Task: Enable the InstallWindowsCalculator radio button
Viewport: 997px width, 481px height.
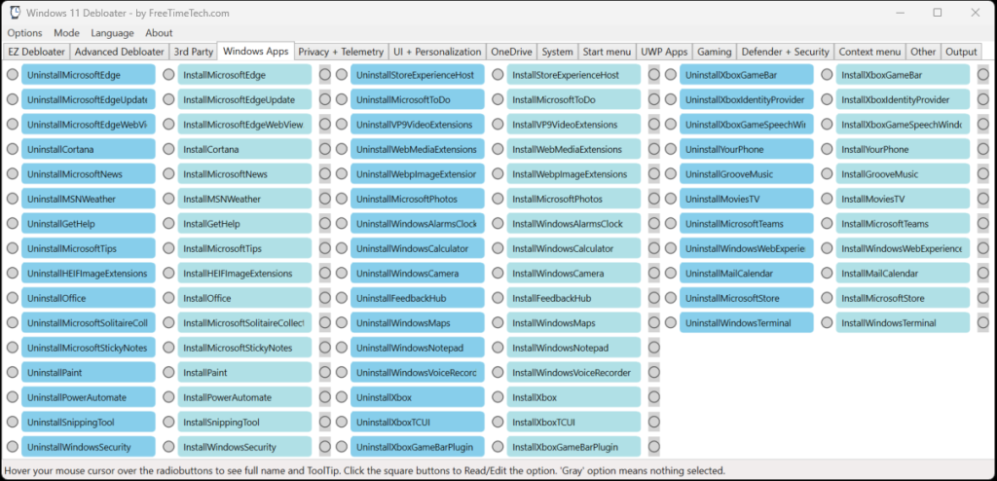Action: pyautogui.click(x=498, y=248)
